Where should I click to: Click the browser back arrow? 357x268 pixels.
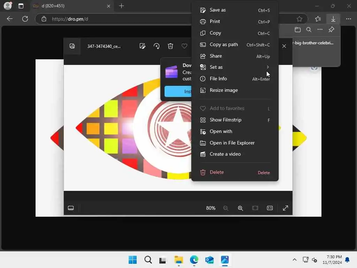(x=10, y=19)
